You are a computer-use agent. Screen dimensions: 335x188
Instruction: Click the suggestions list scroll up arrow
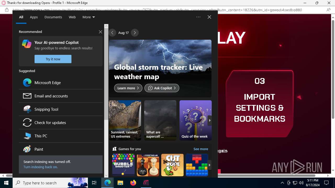pos(106,26)
